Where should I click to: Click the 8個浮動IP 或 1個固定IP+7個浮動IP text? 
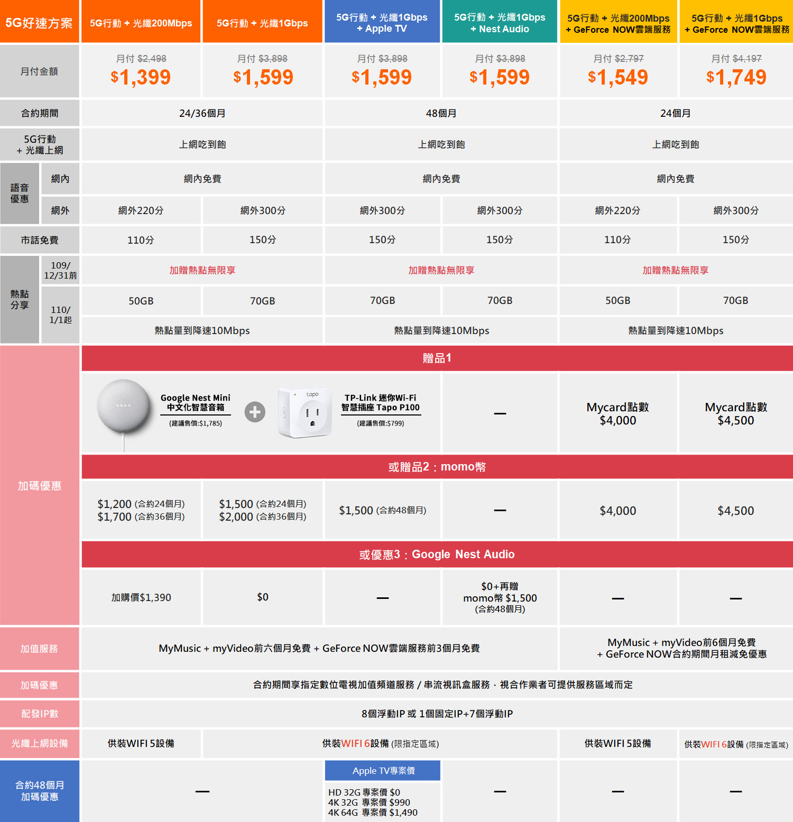(x=437, y=714)
